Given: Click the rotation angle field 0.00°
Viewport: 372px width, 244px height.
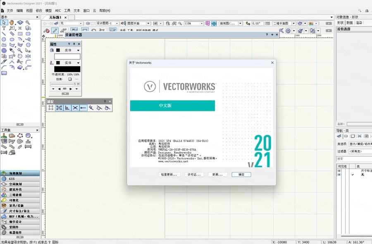Looking at the screenshot, I should coord(258,23).
